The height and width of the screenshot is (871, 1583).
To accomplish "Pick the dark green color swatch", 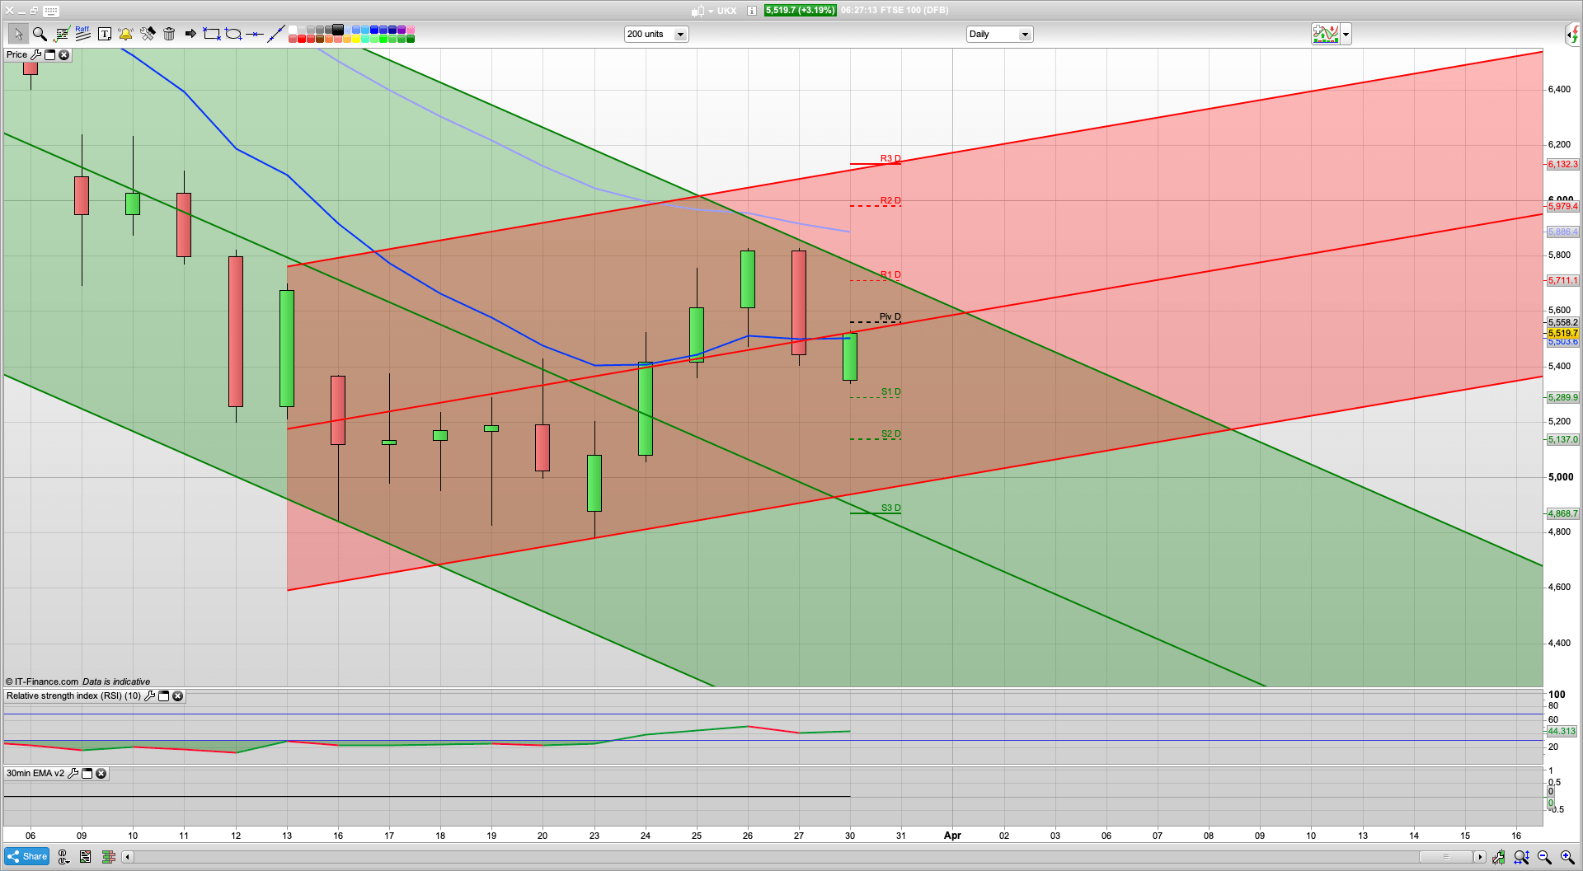I will click(411, 39).
